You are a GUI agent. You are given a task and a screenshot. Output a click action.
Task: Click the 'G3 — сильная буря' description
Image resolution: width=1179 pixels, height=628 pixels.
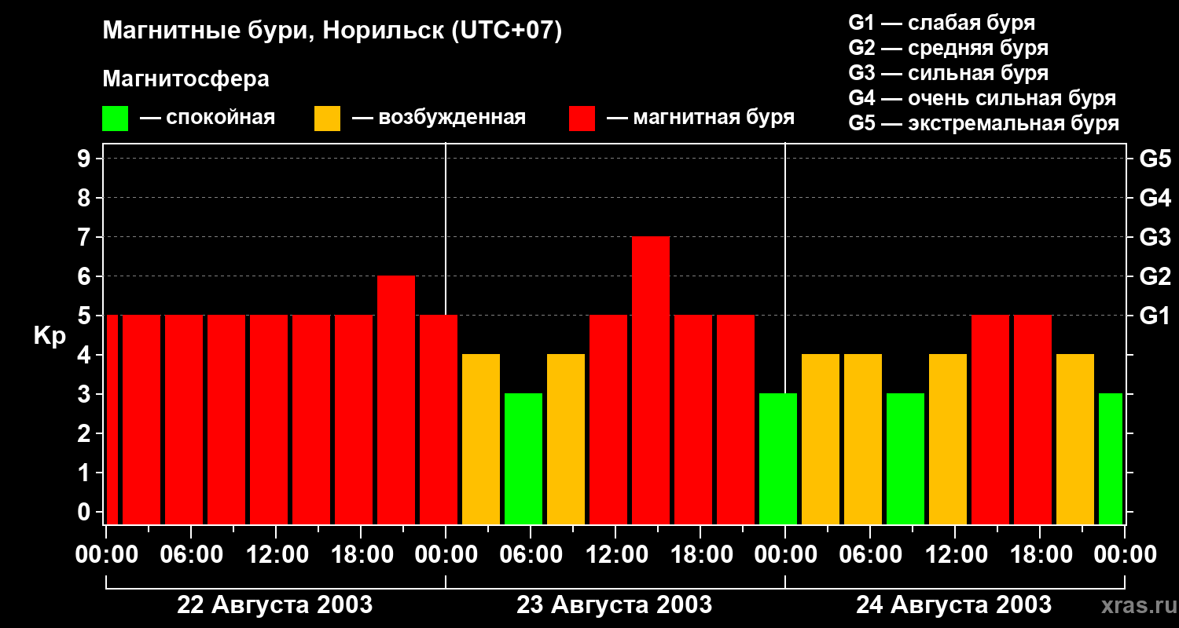948,73
